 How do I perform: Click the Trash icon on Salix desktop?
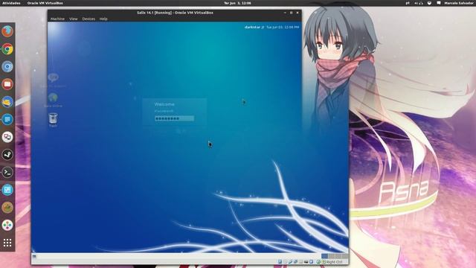click(x=53, y=118)
